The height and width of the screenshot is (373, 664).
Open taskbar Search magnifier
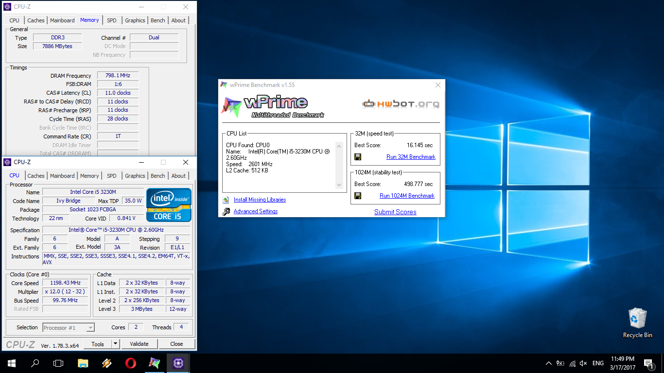point(35,363)
